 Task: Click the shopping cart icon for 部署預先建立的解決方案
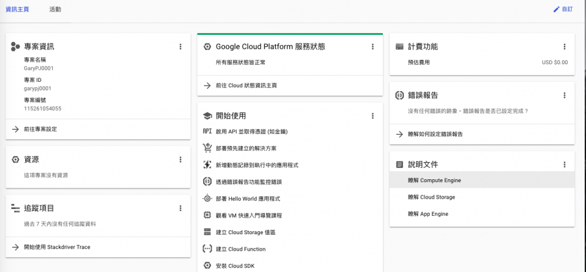point(208,148)
